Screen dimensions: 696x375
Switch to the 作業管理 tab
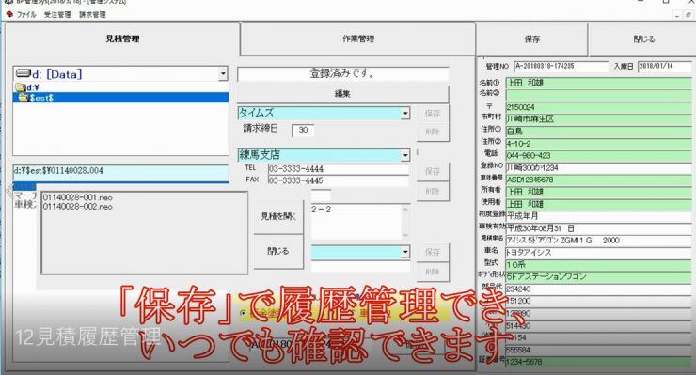click(357, 39)
